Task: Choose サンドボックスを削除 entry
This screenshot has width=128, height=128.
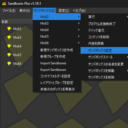Action: click(x=104, y=77)
